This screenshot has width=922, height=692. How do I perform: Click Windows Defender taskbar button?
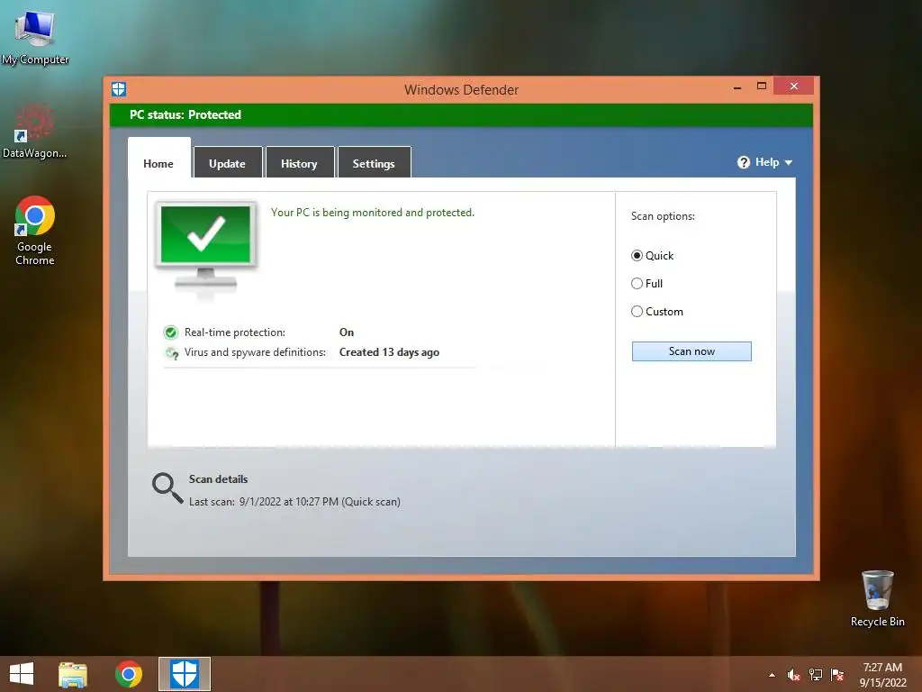[184, 674]
